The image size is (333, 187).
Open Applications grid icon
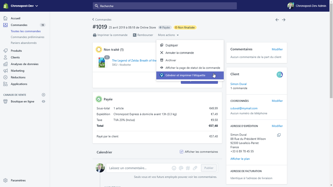point(5,84)
